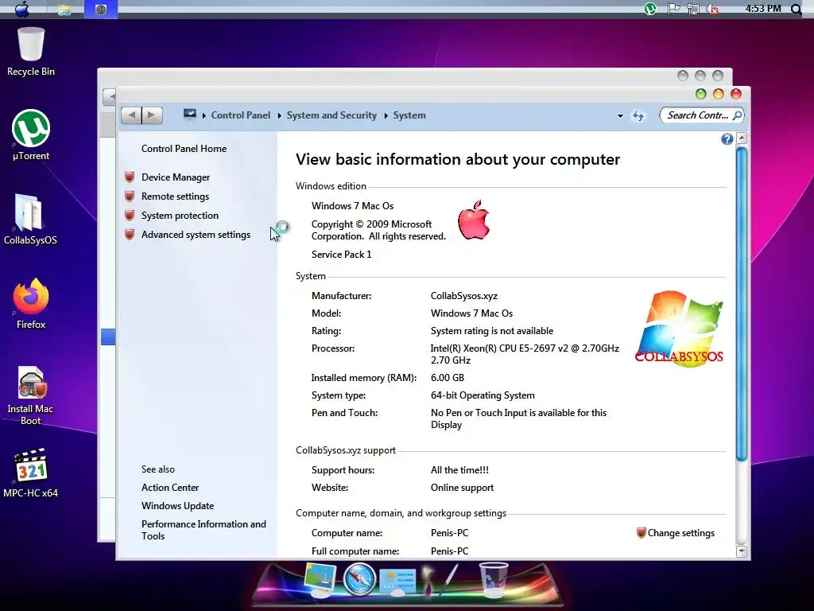Click the gray middle button of back window
This screenshot has height=611, width=814.
[700, 76]
